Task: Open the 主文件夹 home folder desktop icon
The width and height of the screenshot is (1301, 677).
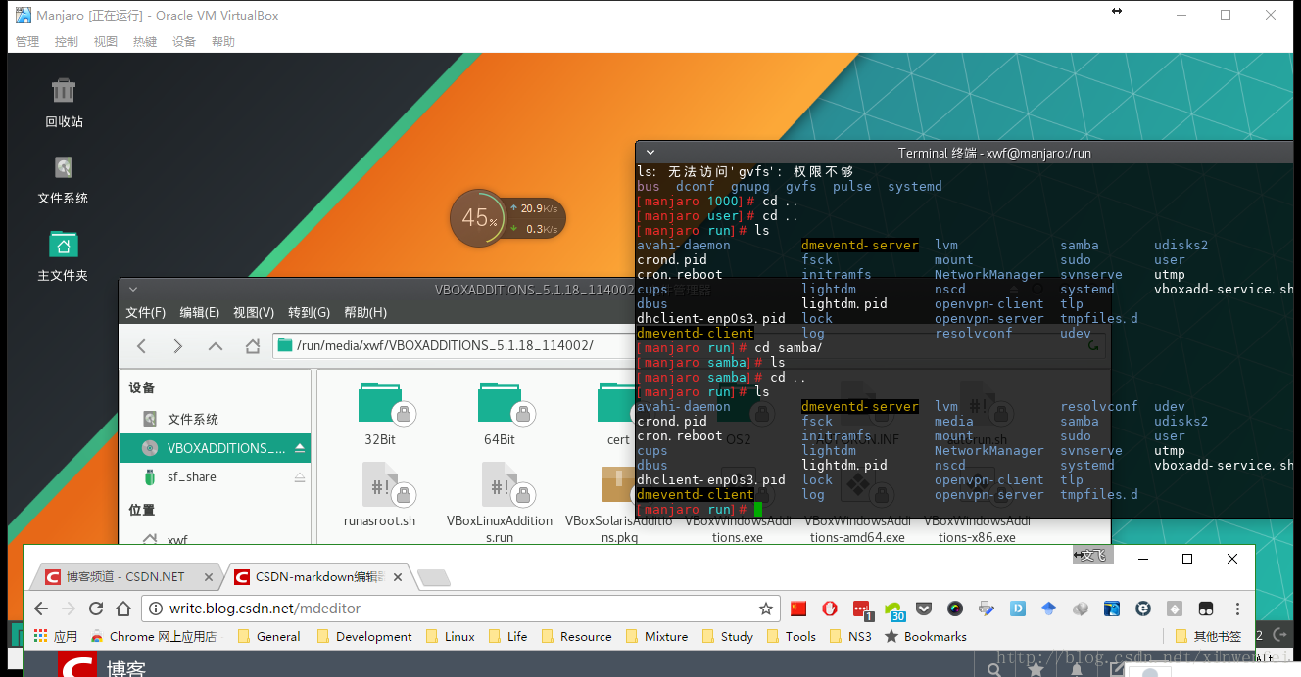Action: [63, 255]
